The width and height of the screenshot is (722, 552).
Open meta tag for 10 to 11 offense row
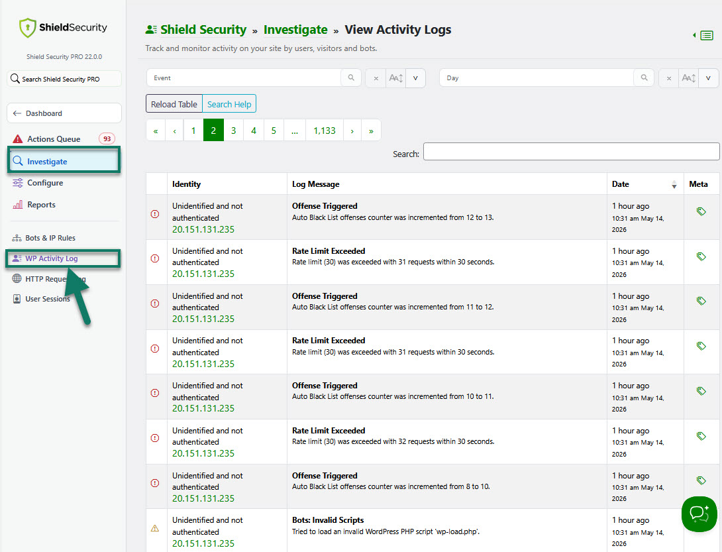(x=701, y=391)
